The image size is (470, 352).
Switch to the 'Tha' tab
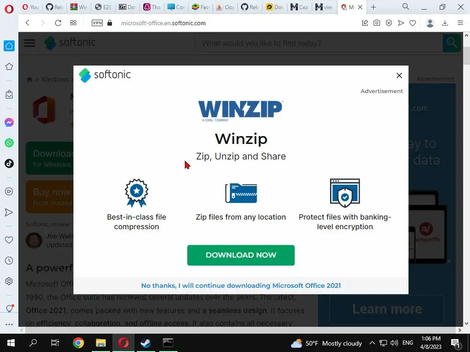point(151,7)
